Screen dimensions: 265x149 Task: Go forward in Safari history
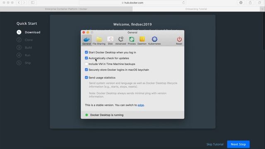point(24,2)
